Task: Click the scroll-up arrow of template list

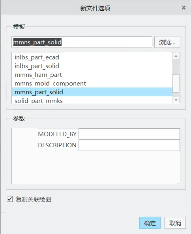Action: 176,56
